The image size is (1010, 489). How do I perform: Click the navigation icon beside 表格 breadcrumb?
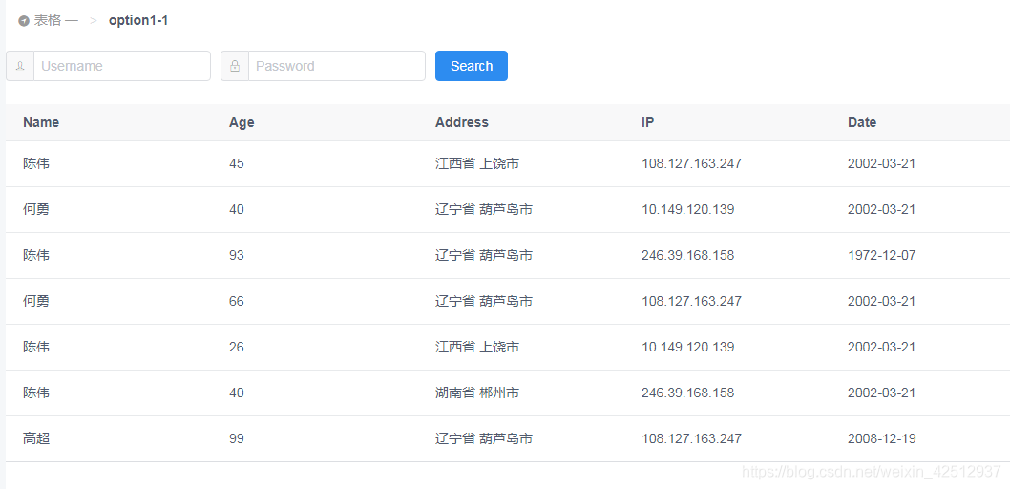pyautogui.click(x=24, y=21)
